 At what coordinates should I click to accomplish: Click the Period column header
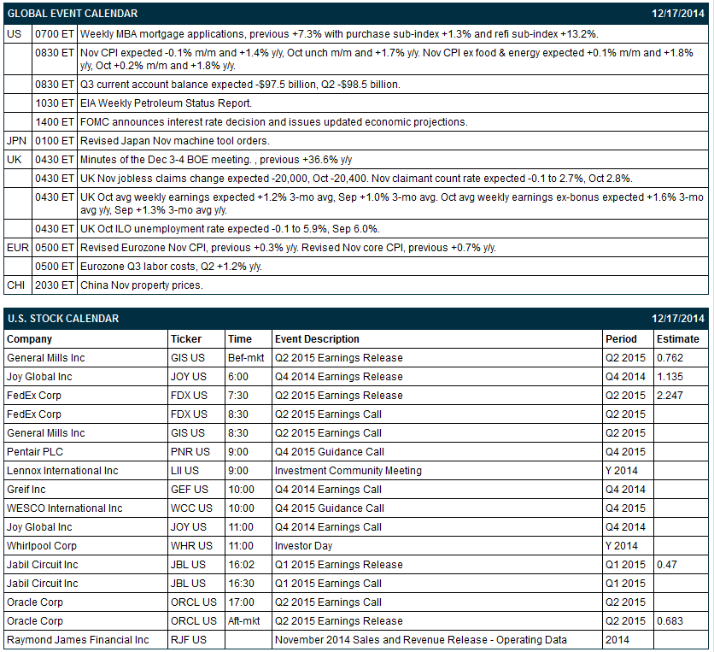point(621,339)
